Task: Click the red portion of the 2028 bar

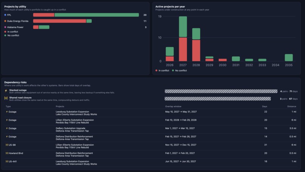Action: (196, 51)
